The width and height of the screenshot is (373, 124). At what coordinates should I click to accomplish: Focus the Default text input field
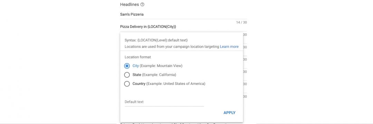click(x=164, y=102)
